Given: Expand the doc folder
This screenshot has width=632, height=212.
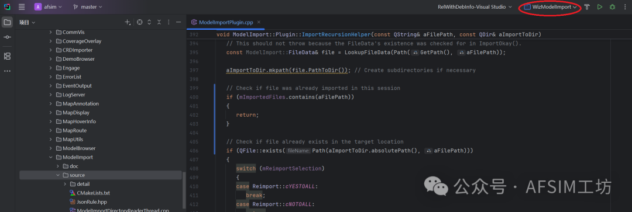Looking at the screenshot, I should [58, 166].
